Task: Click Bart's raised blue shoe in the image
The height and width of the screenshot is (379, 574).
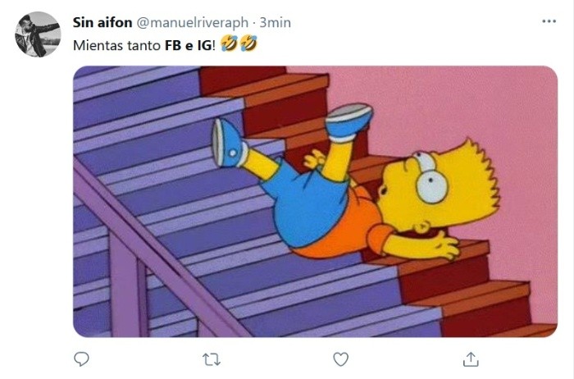Action: [348, 121]
